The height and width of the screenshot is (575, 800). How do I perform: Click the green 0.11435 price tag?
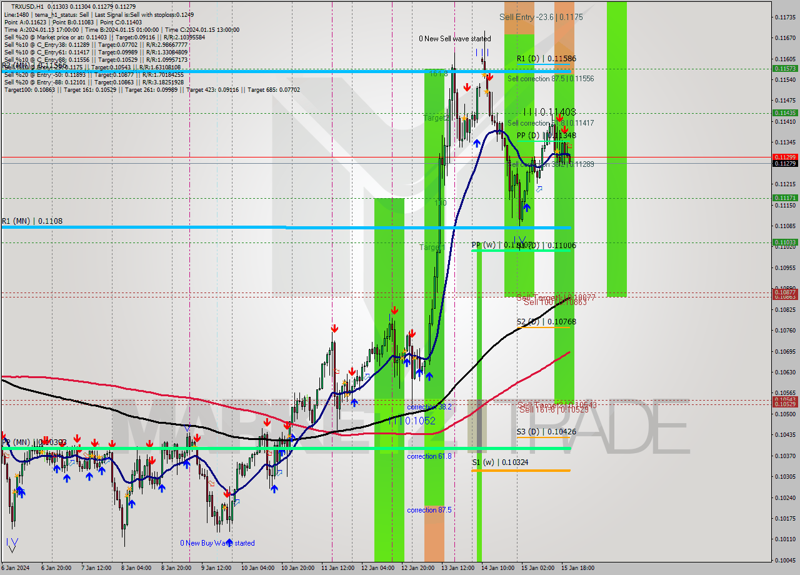point(784,113)
